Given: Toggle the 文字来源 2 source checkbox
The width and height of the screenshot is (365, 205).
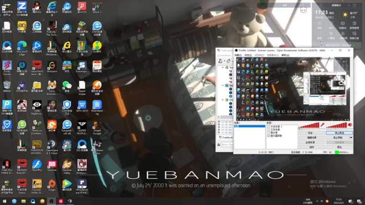Looking at the screenshot, I should coord(269,127).
